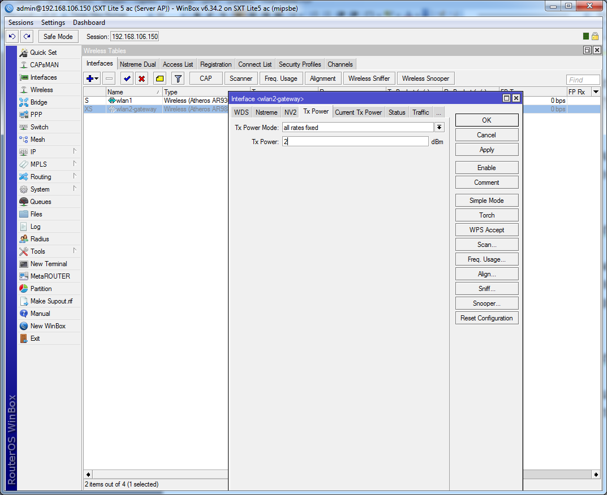Switch to the Security Profiles tab
Viewport: 607px width, 495px height.
(300, 64)
